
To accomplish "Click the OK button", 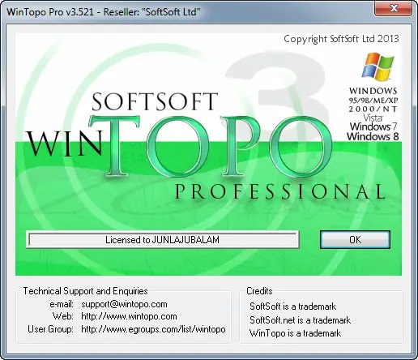I will point(355,239).
